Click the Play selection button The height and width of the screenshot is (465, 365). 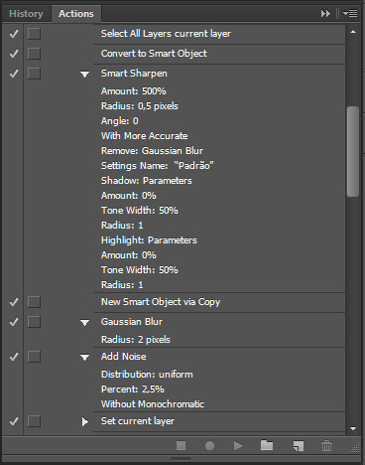238,446
